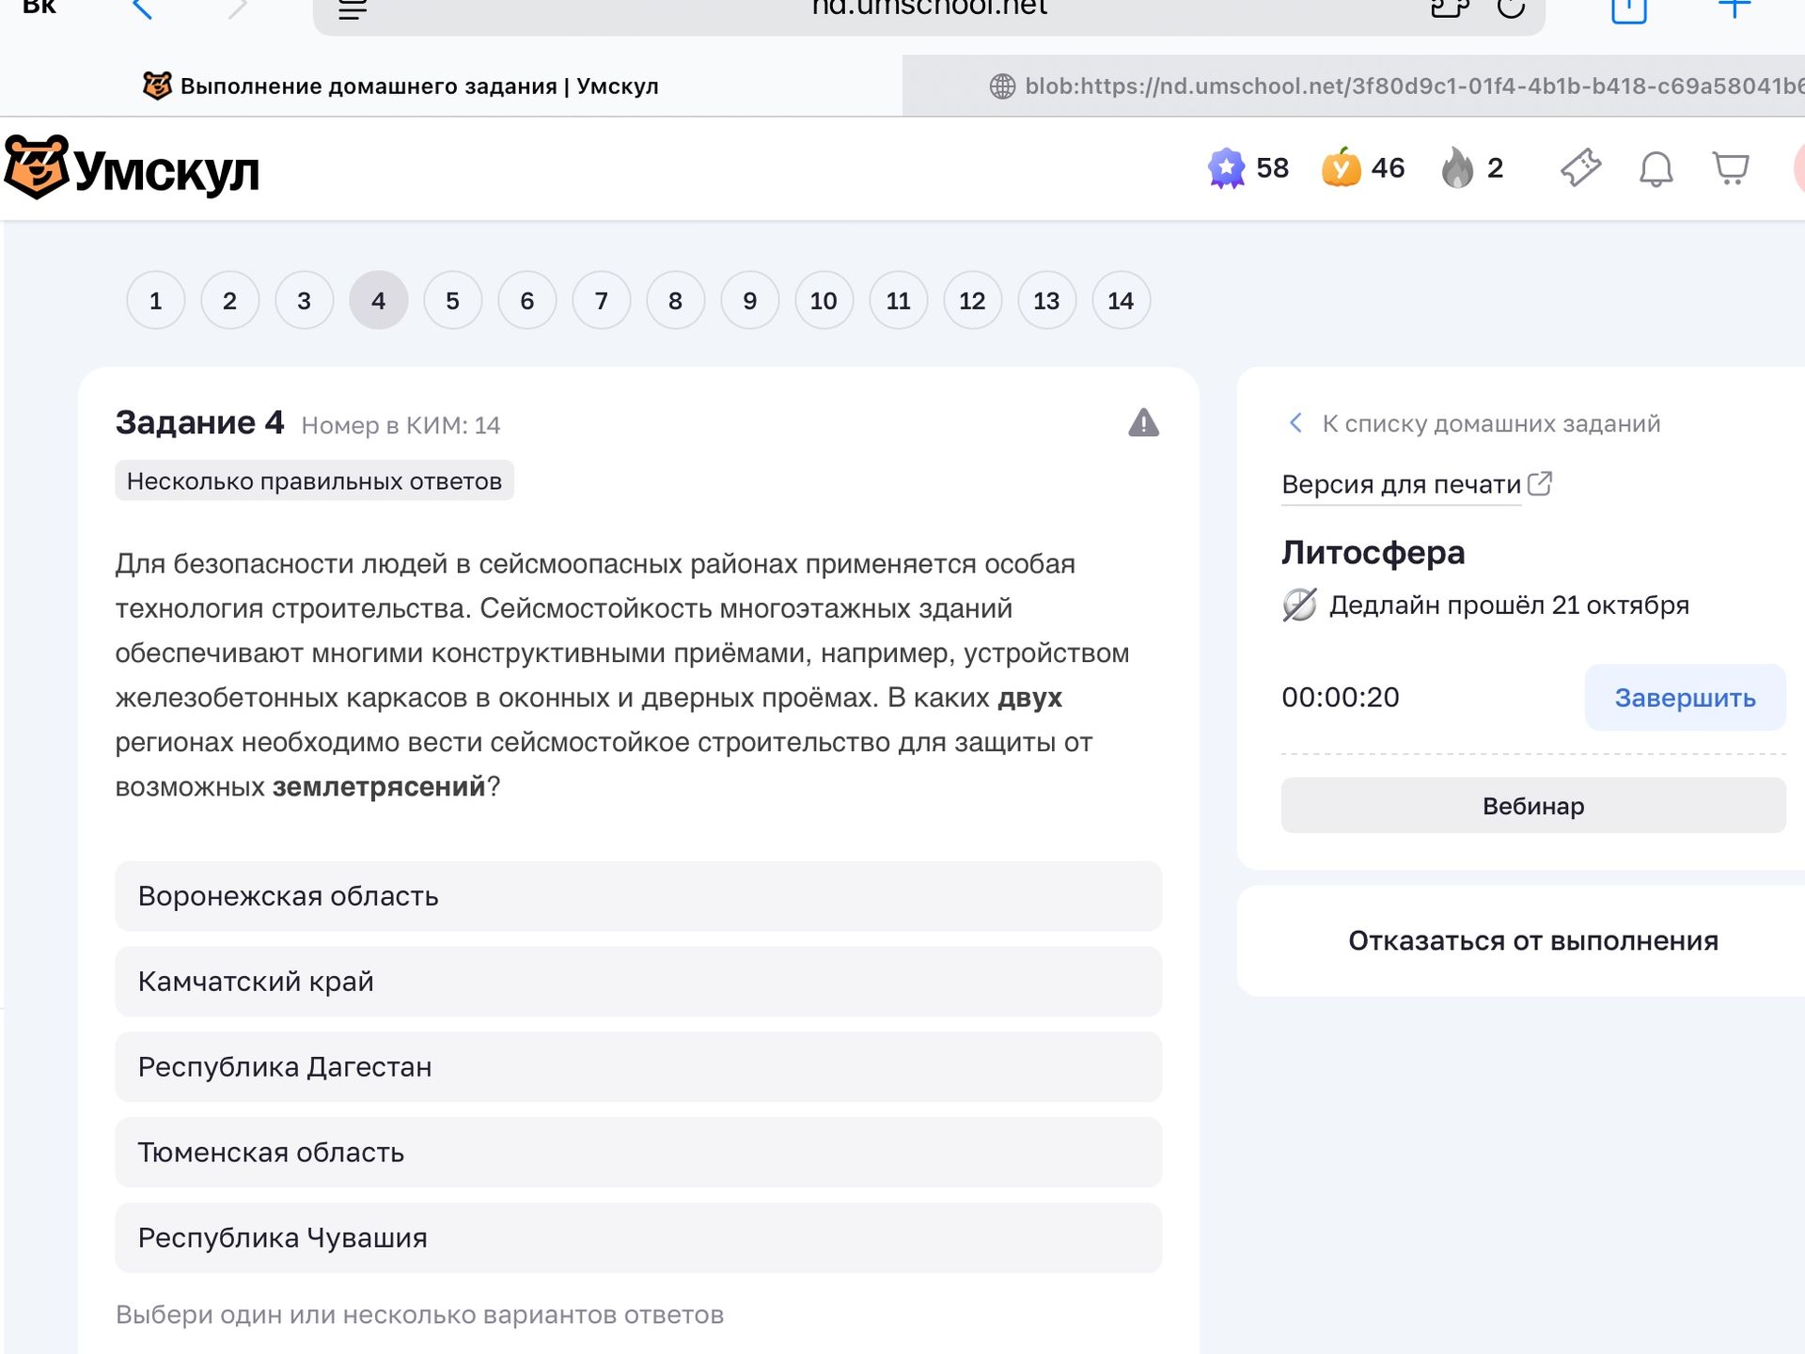Screen dimensions: 1805x1354
Task: Click the Литосфера heading
Action: click(1373, 552)
